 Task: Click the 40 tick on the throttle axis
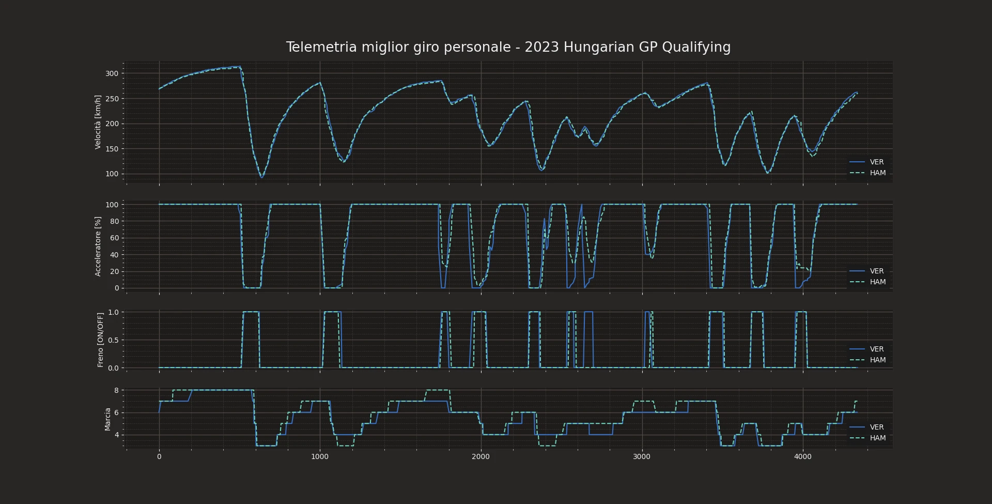[114, 255]
